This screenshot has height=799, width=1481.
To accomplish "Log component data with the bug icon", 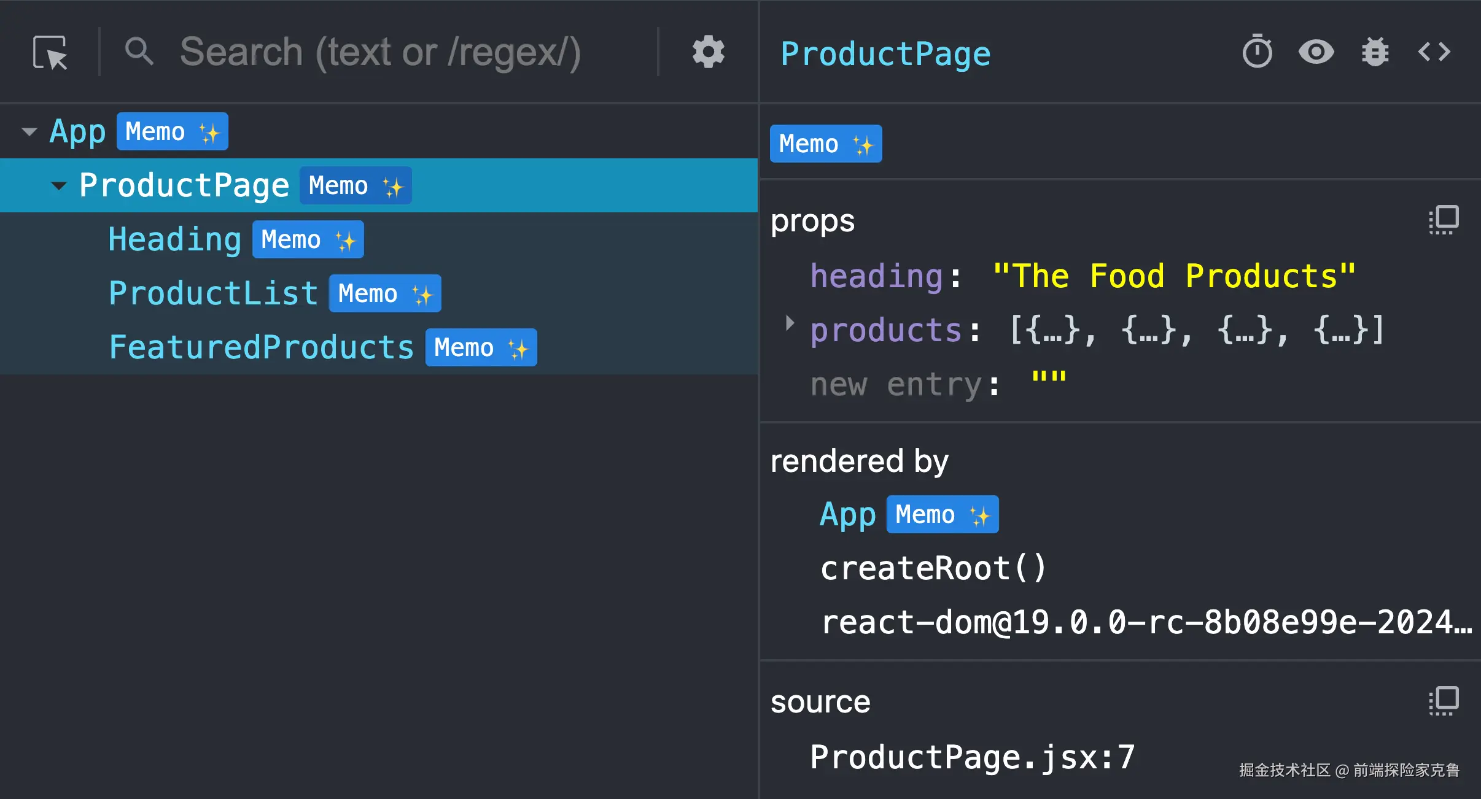I will (x=1375, y=52).
